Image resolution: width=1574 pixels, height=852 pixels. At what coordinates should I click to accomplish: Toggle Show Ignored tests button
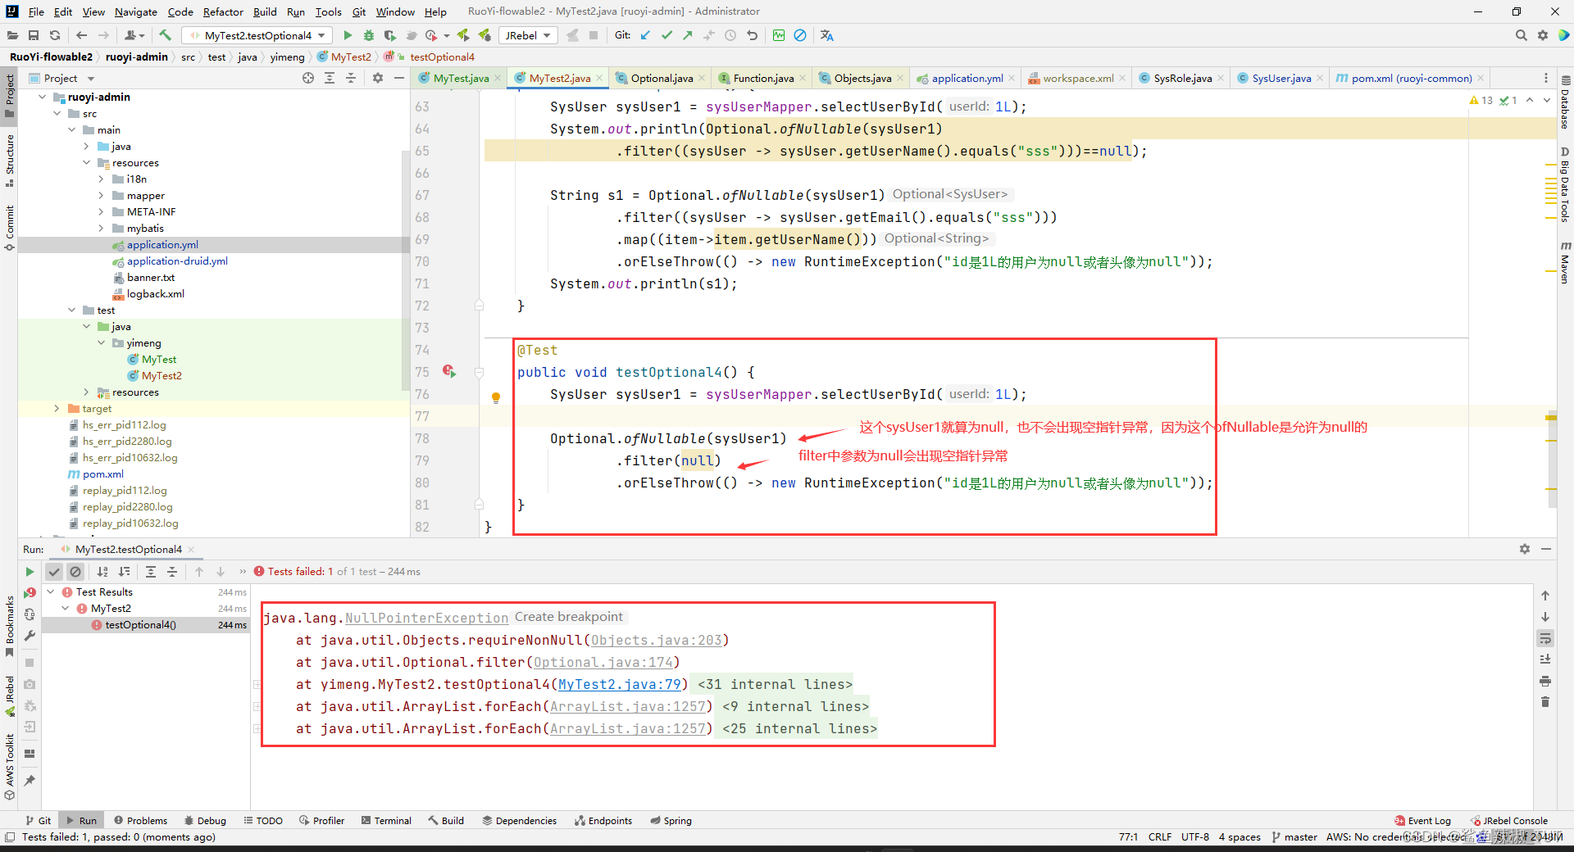[75, 572]
